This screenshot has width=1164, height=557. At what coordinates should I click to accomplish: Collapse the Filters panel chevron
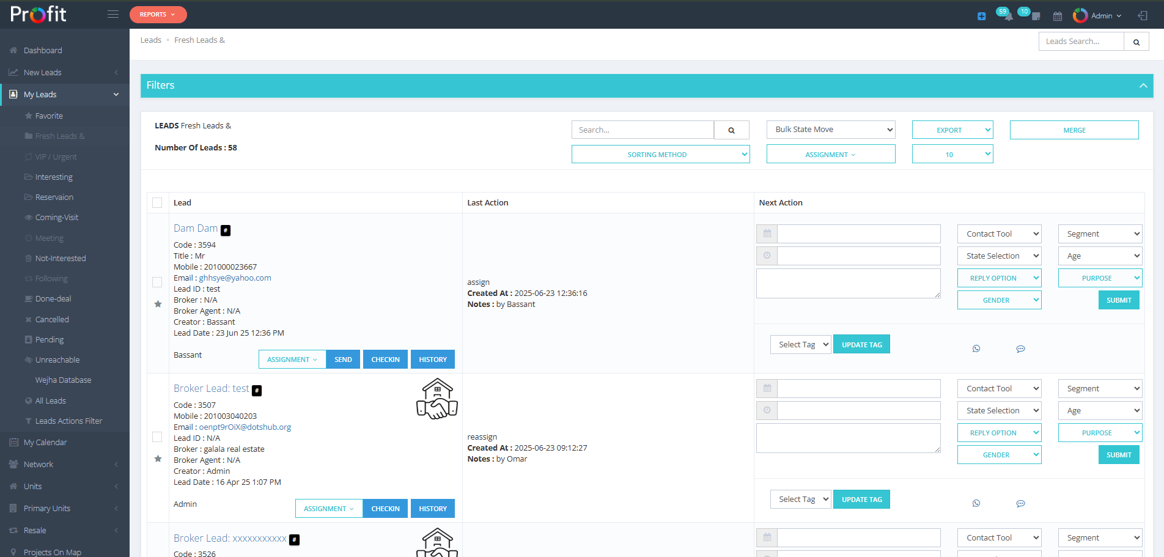(x=1143, y=86)
